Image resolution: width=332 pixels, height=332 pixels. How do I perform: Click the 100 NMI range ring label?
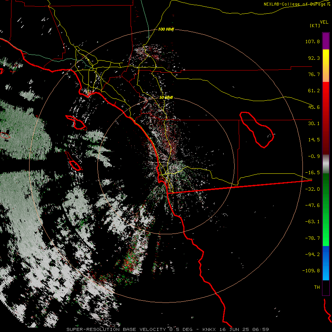tap(166, 29)
